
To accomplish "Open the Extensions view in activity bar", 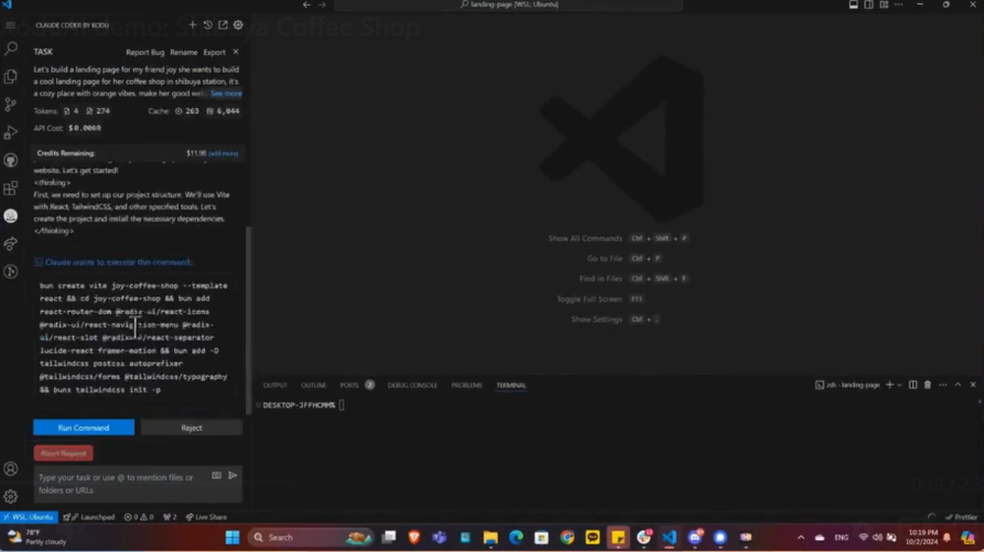I will coord(11,188).
